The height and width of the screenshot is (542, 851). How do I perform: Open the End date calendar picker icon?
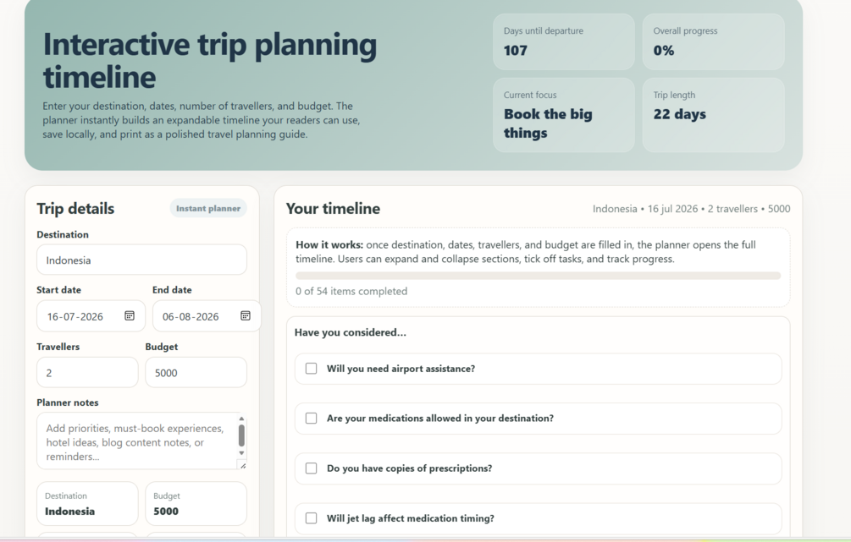(x=246, y=315)
